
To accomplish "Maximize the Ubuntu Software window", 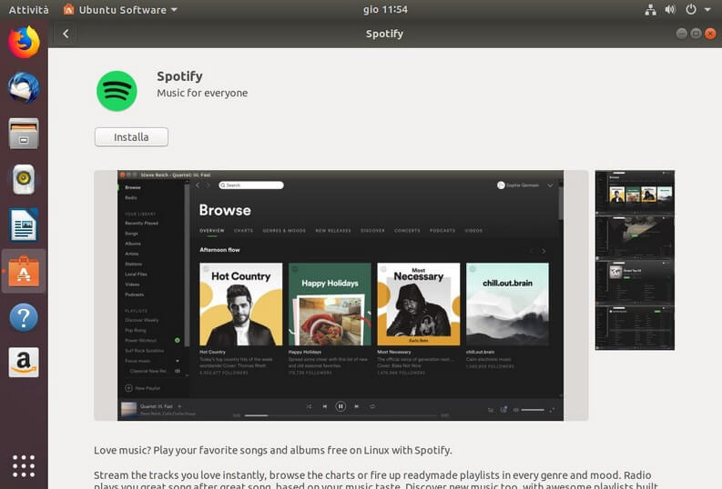I will coord(697,34).
